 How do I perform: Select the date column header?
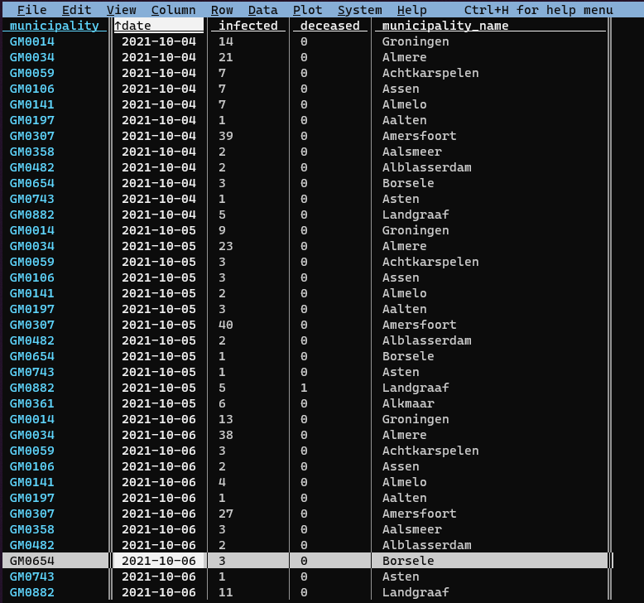pos(159,26)
